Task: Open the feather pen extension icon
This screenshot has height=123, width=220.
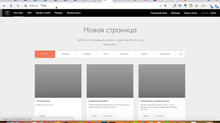Action: tap(174, 6)
